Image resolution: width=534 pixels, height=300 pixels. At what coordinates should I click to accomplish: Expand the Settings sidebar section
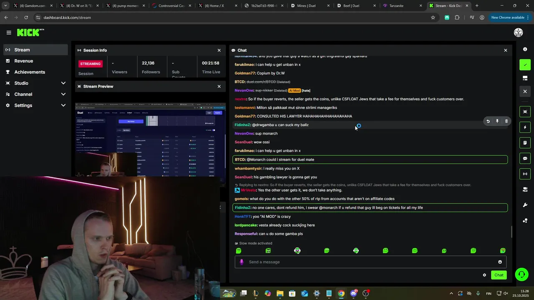(x=63, y=105)
